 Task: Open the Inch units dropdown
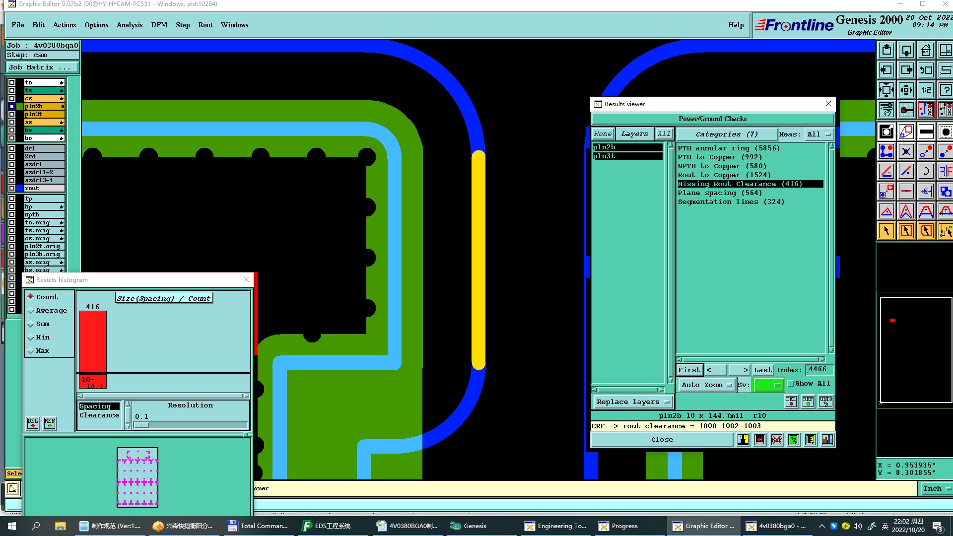936,489
